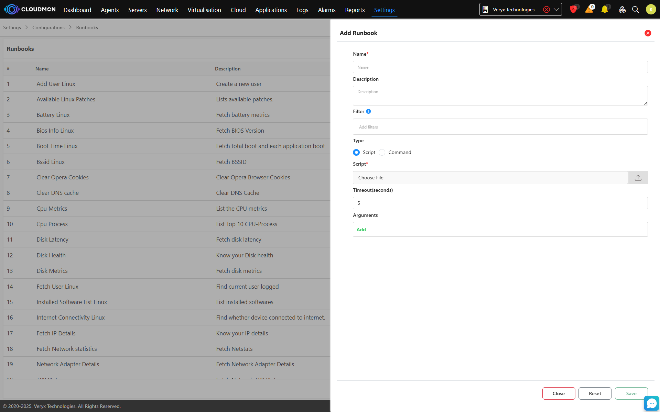Open the live chat bubble widget
The width and height of the screenshot is (660, 412).
click(x=651, y=403)
